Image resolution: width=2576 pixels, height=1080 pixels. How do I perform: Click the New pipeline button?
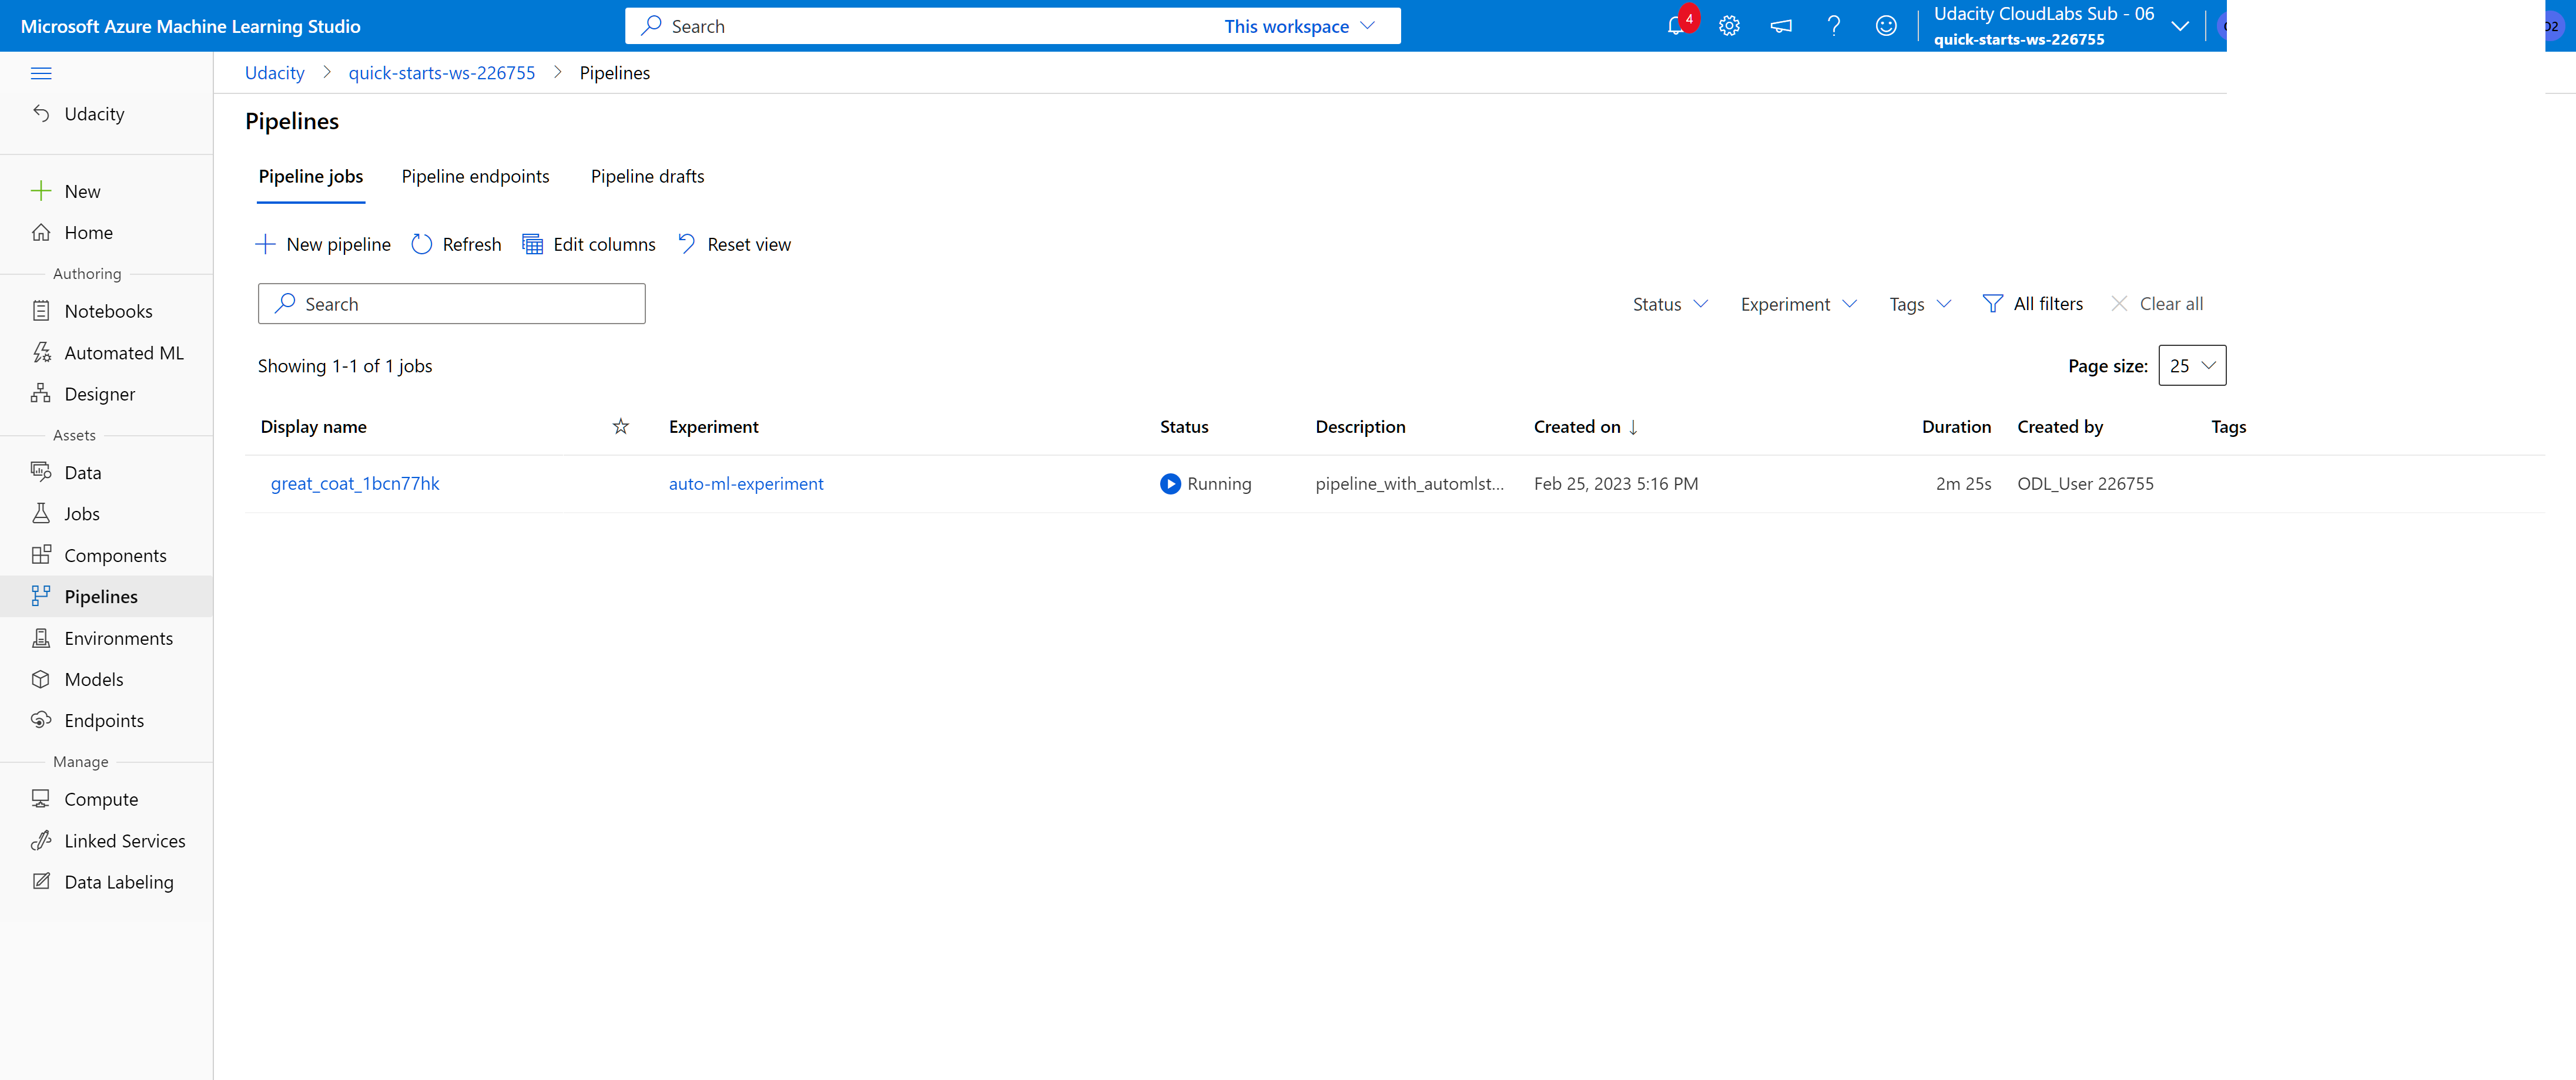pyautogui.click(x=323, y=245)
